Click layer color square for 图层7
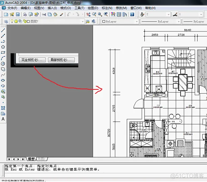Screen dimensions: 207x182 [28, 21]
